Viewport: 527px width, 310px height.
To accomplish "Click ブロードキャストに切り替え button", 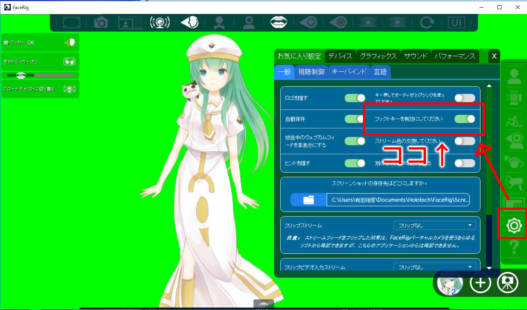I will click(40, 88).
